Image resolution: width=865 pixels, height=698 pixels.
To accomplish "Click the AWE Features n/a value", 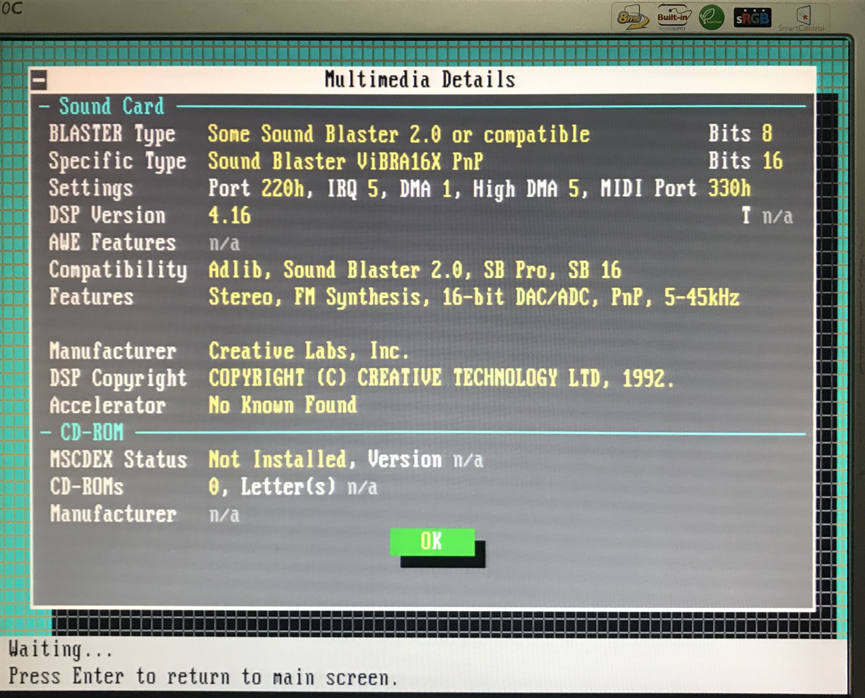I will pyautogui.click(x=224, y=244).
